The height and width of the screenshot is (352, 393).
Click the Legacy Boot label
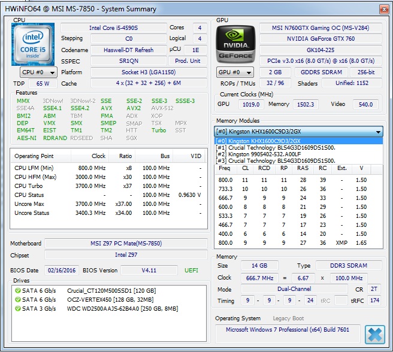288,318
